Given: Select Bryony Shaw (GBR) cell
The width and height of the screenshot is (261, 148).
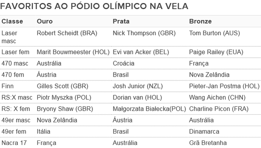Looking at the screenshot, I should click(65, 109).
